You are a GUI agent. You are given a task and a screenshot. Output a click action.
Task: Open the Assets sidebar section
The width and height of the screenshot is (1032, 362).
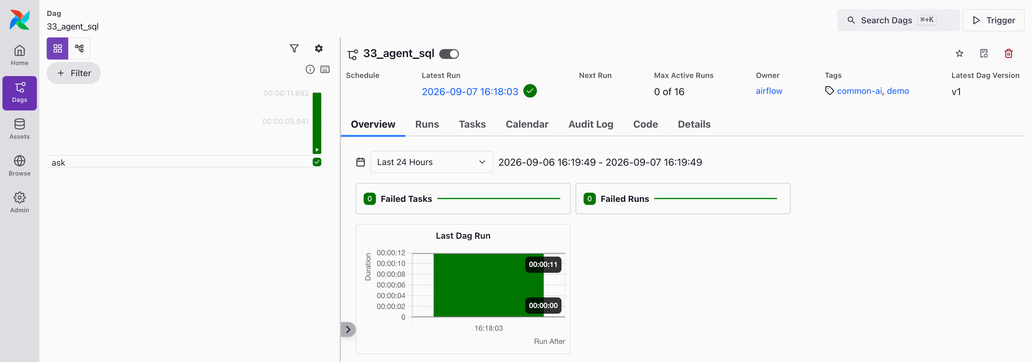click(x=19, y=129)
